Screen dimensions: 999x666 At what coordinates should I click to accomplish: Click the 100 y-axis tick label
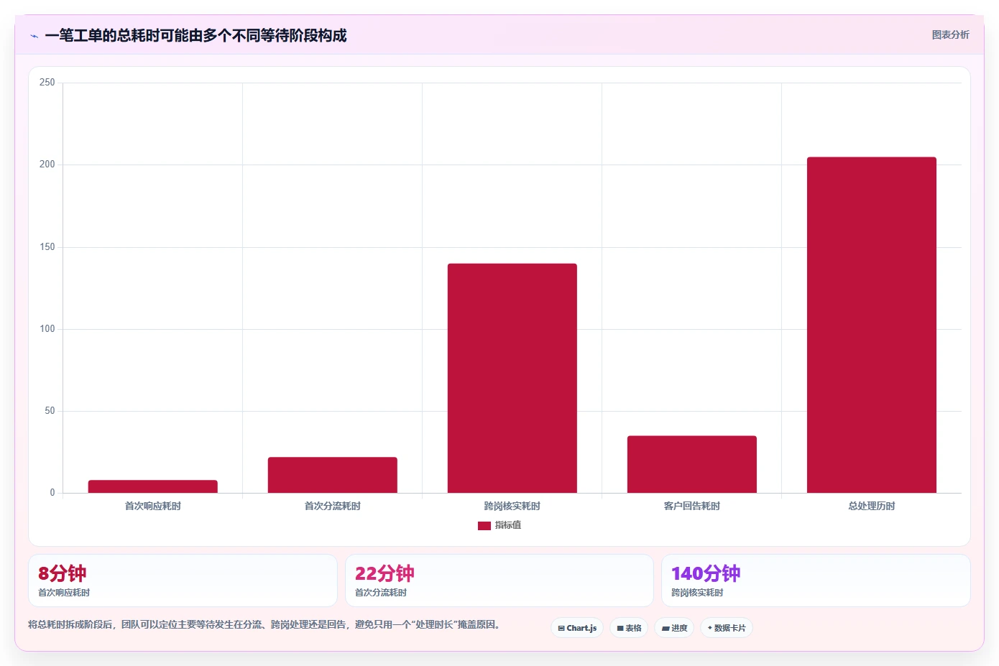tap(47, 329)
